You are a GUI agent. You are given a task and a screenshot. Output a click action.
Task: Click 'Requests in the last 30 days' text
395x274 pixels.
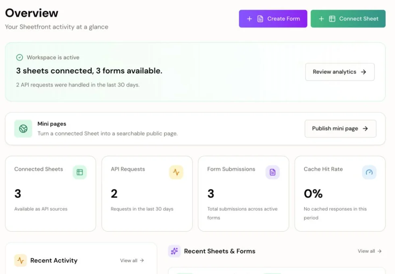click(142, 209)
